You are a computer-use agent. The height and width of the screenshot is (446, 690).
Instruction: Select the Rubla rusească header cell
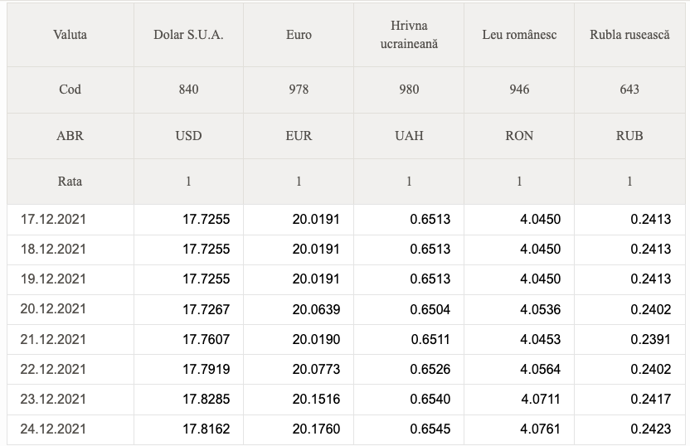tap(629, 35)
